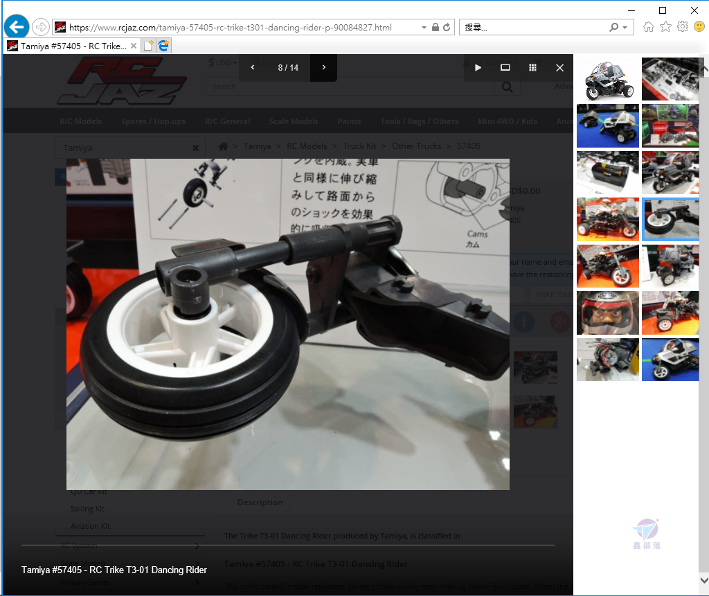Open the Aviation Kit sidebar link
The width and height of the screenshot is (709, 596).
pos(91,526)
